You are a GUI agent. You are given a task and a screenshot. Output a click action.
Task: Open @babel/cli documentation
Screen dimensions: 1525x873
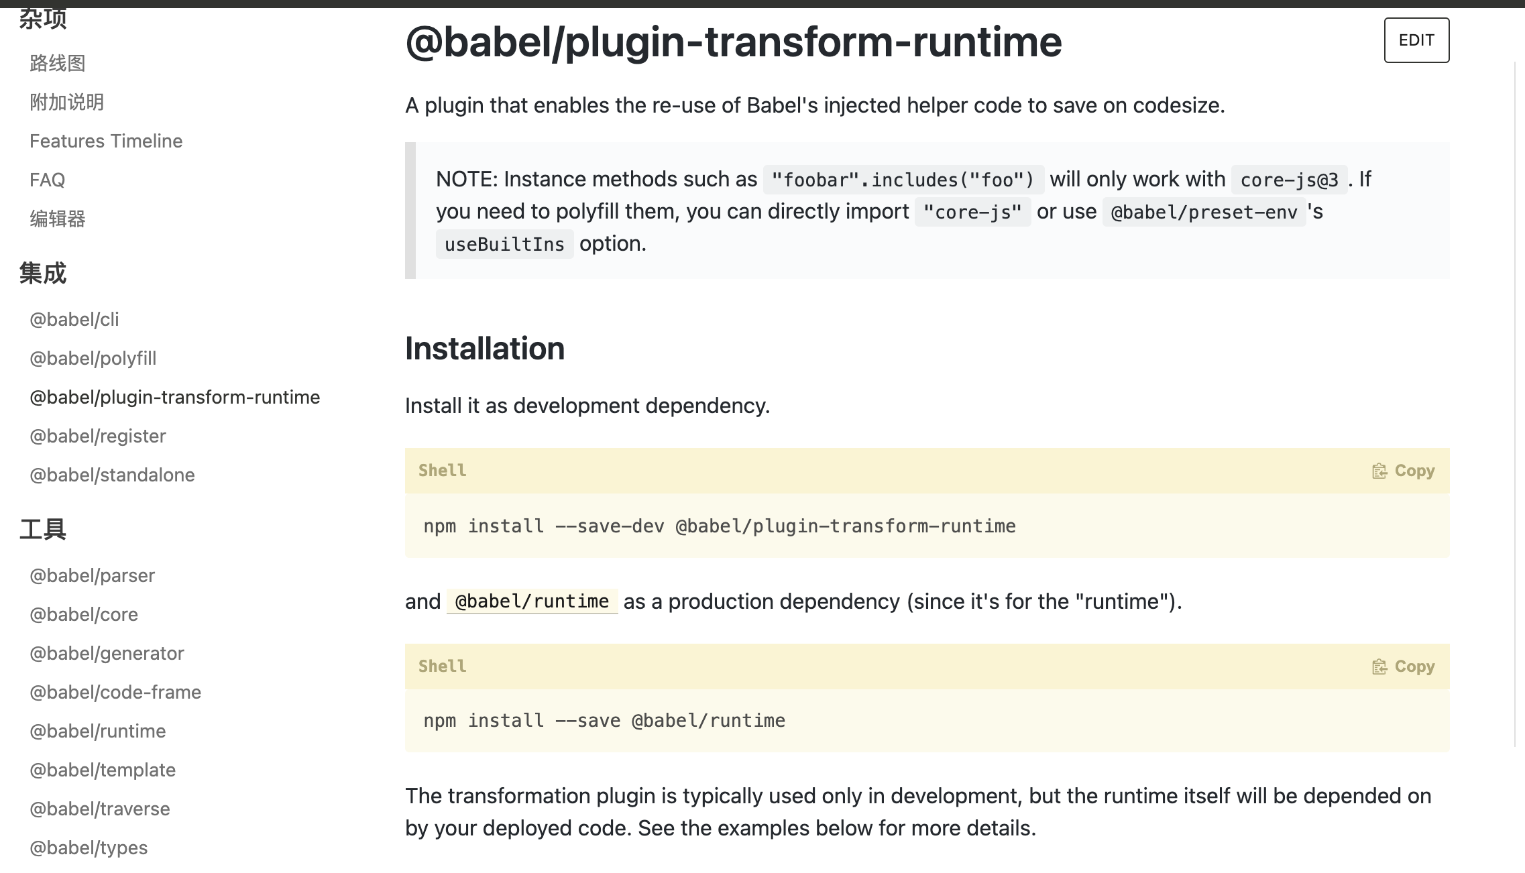74,320
